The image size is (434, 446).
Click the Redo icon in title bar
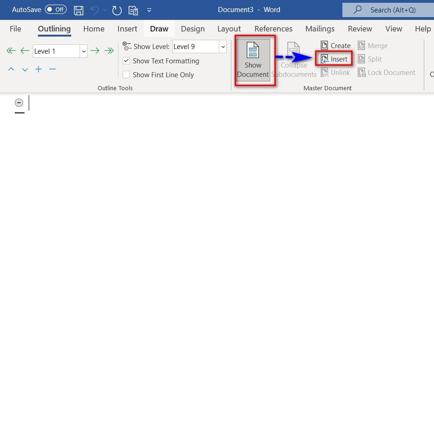(x=117, y=11)
